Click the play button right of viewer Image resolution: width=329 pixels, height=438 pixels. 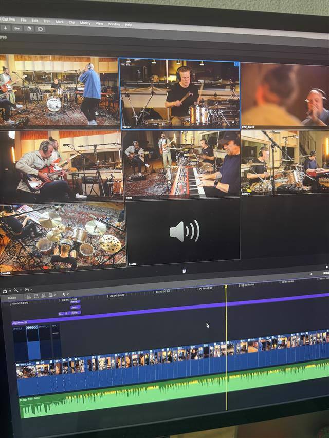click(x=326, y=267)
